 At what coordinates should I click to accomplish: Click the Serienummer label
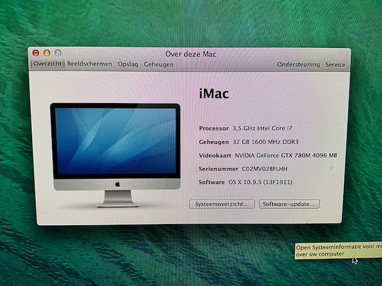[218, 169]
